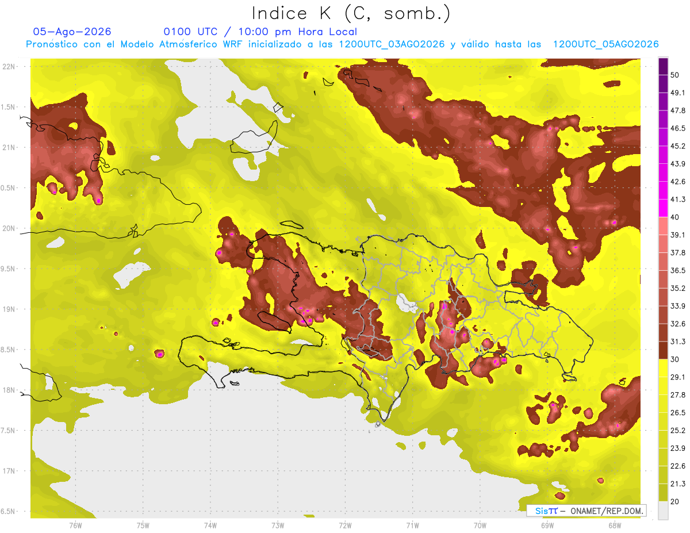Click the colorbar value "45.2"
This screenshot has height=533, width=690.
point(677,146)
